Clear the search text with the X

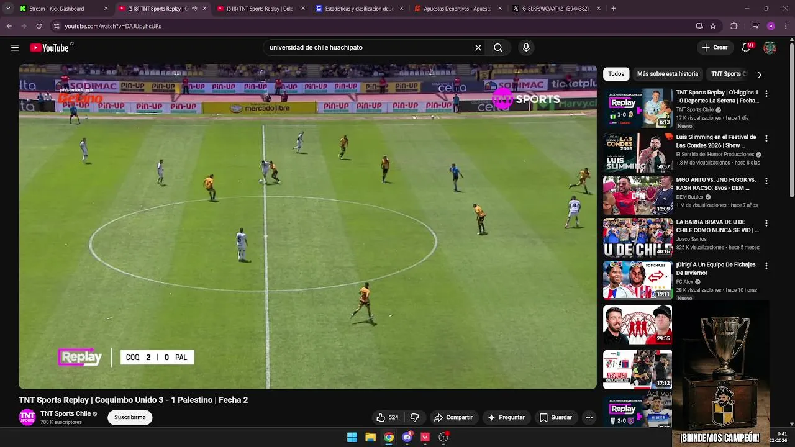478,48
